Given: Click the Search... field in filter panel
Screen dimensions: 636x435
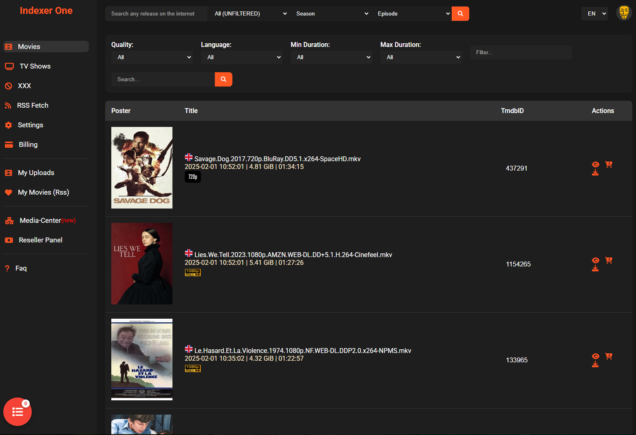Looking at the screenshot, I should coord(163,79).
